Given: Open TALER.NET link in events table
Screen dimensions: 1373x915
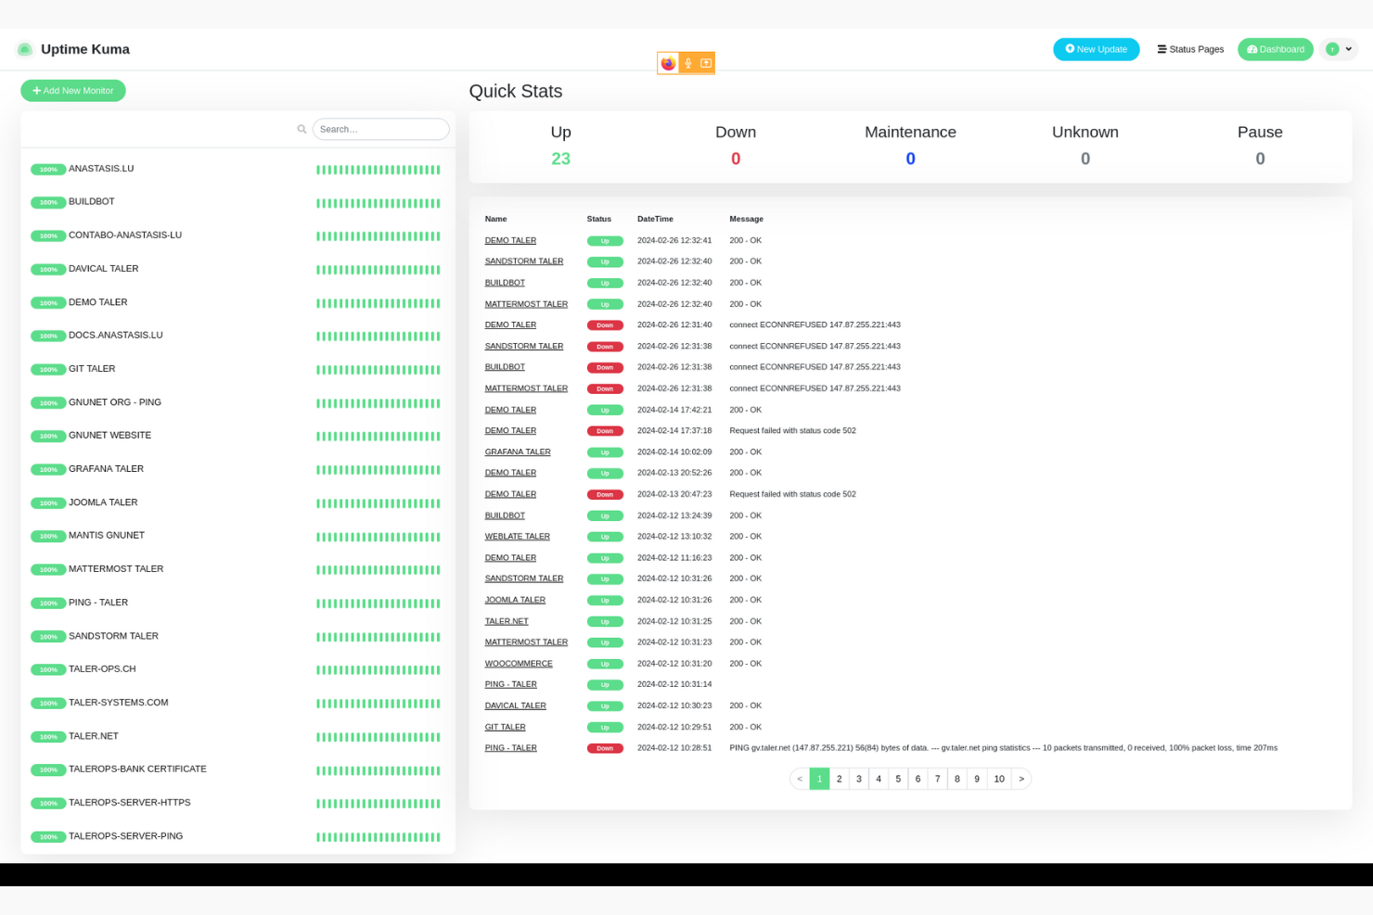Looking at the screenshot, I should (507, 621).
